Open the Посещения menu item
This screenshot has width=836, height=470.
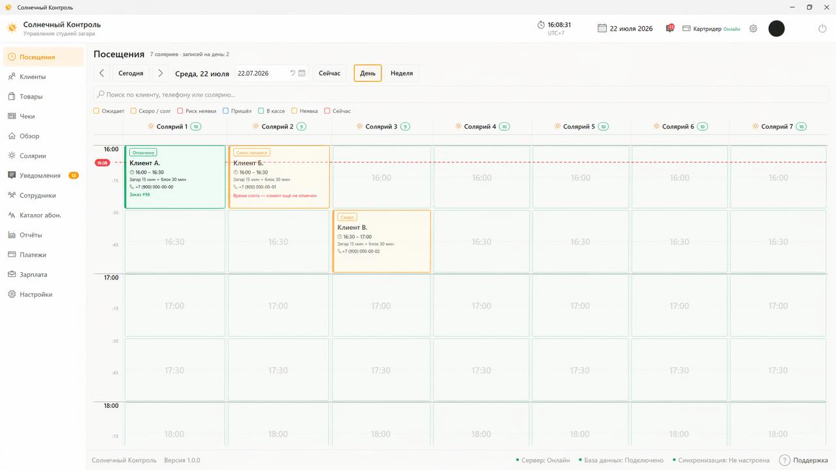(44, 57)
